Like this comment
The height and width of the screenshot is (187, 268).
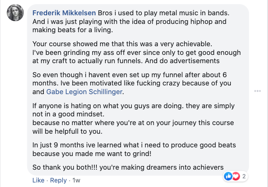(x=38, y=180)
